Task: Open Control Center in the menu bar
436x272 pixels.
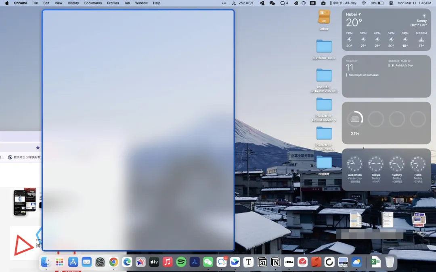Action: 391,3
